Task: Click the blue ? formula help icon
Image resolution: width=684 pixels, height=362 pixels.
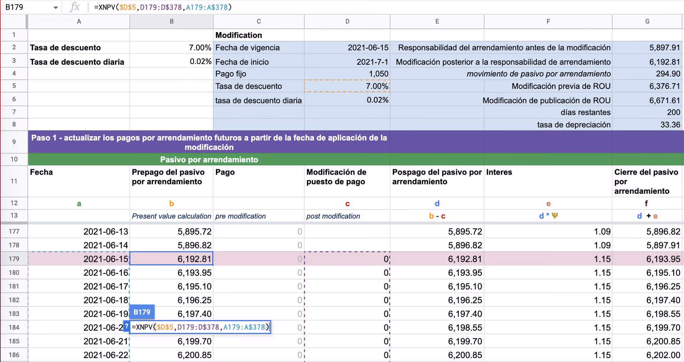Action: [x=126, y=327]
